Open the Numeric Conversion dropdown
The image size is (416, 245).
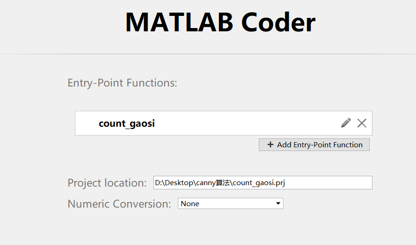coord(230,203)
